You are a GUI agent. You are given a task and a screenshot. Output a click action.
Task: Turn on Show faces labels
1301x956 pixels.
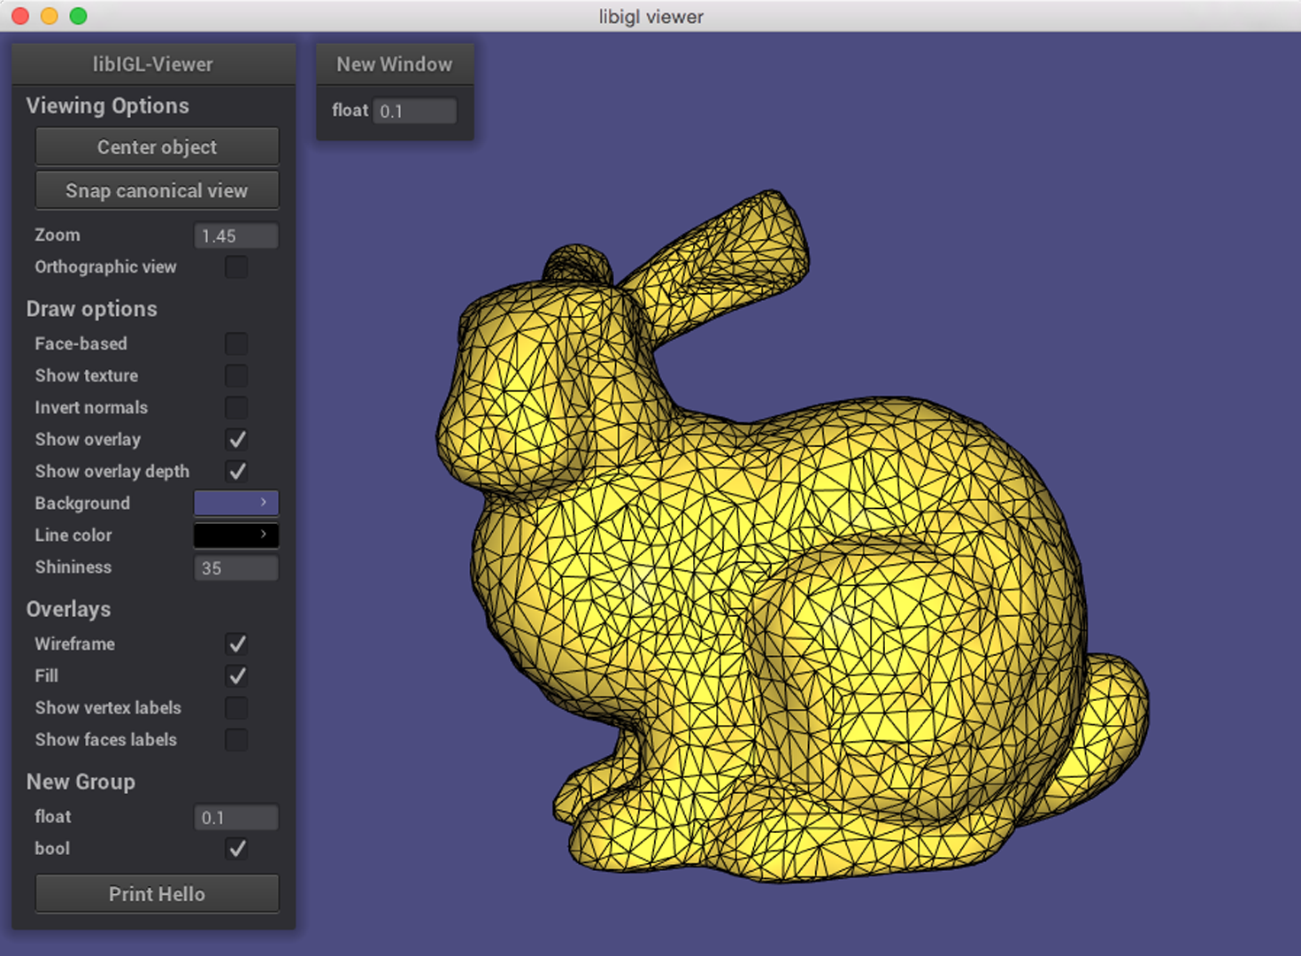(x=236, y=739)
